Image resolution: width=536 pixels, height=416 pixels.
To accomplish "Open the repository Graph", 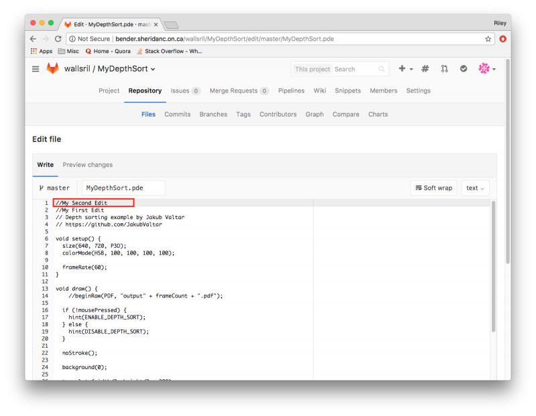I will point(314,114).
